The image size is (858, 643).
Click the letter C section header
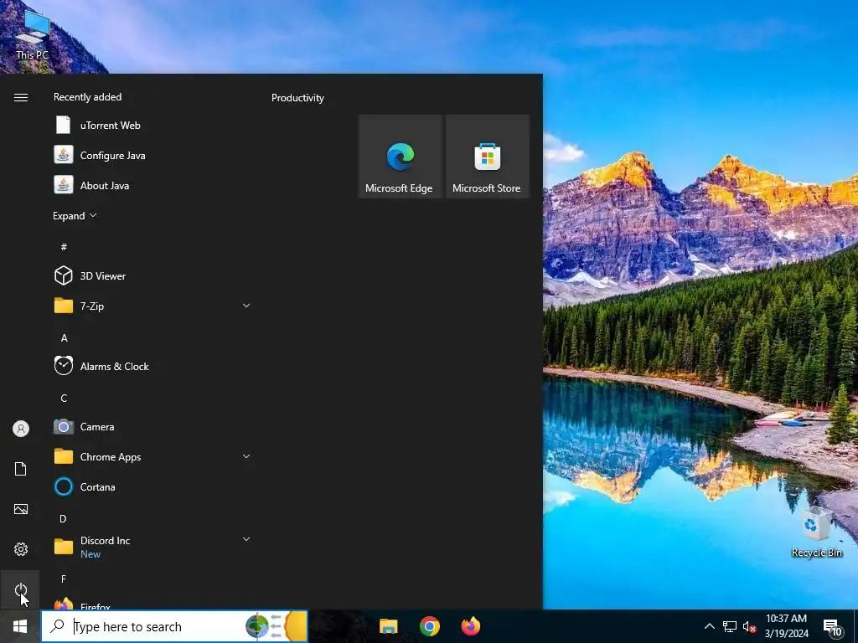[64, 398]
